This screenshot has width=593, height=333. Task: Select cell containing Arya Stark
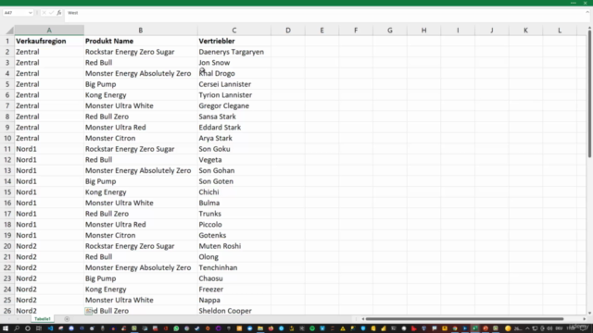tap(234, 138)
